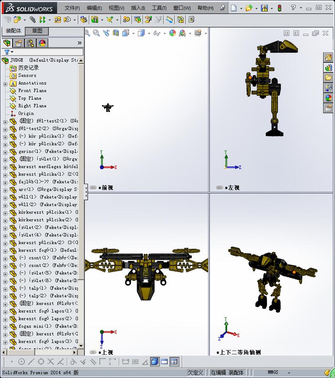The image size is (335, 378).
Task: Switch to PropertyManager tab
Action: pos(19,43)
